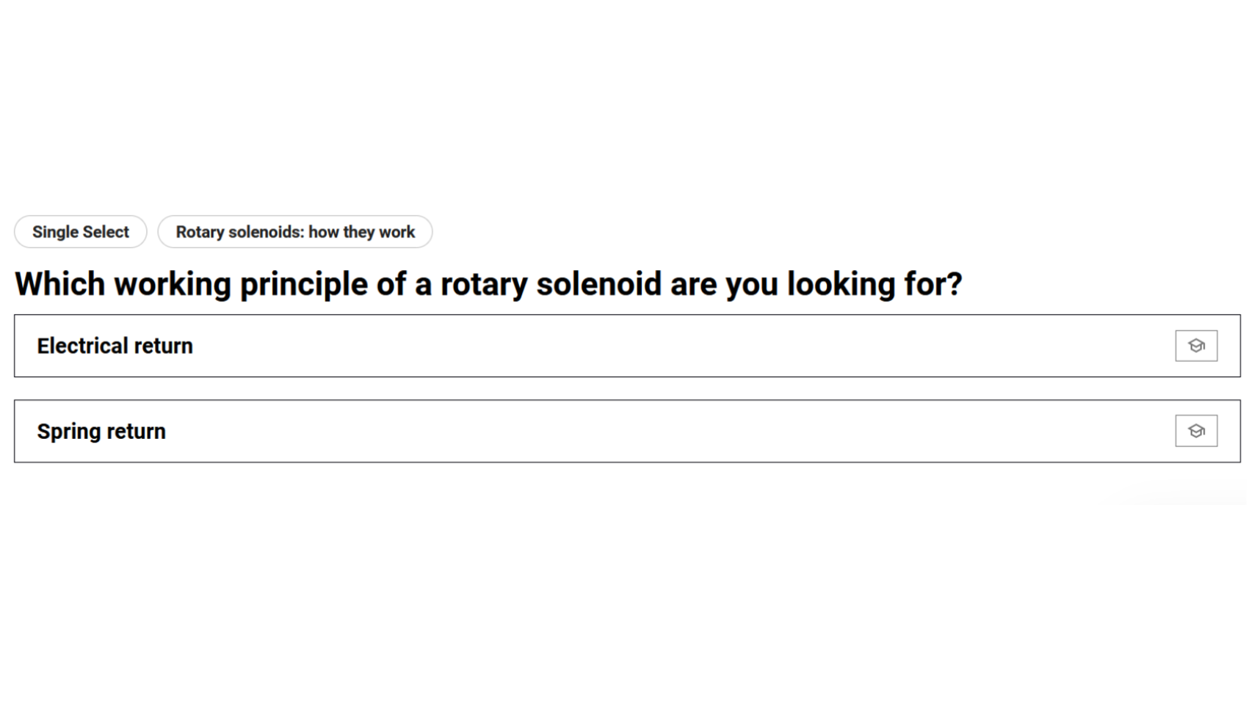1260x709 pixels.
Task: Show explanation icon in the Spring return row
Action: [1195, 431]
